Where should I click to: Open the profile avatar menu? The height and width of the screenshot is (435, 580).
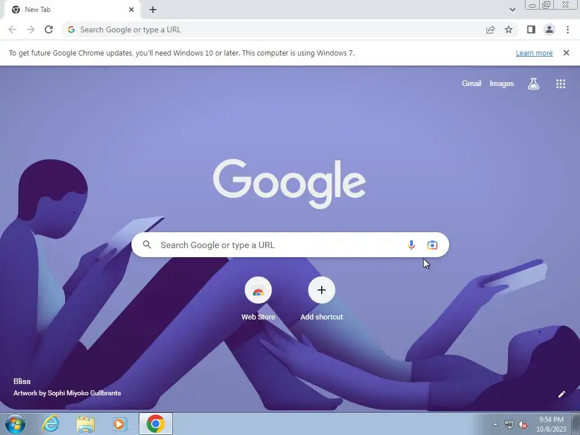(x=549, y=29)
